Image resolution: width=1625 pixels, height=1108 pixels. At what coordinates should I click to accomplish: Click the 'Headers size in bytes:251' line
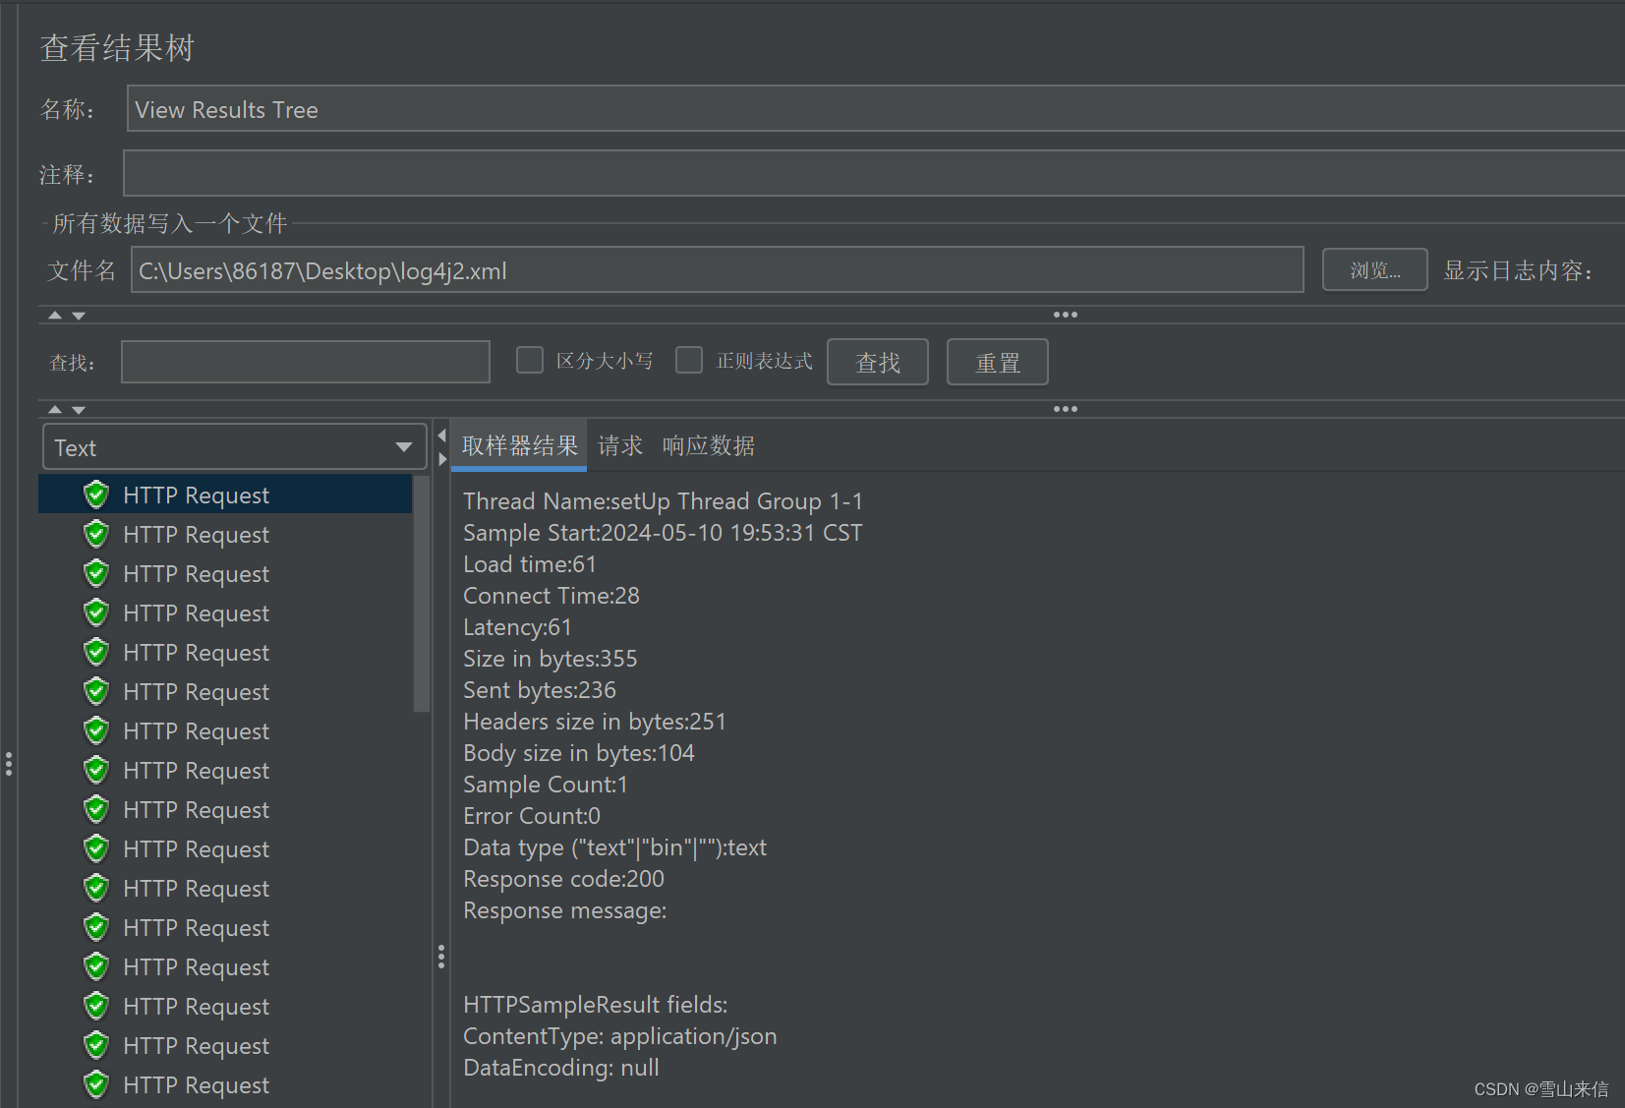pos(595,722)
